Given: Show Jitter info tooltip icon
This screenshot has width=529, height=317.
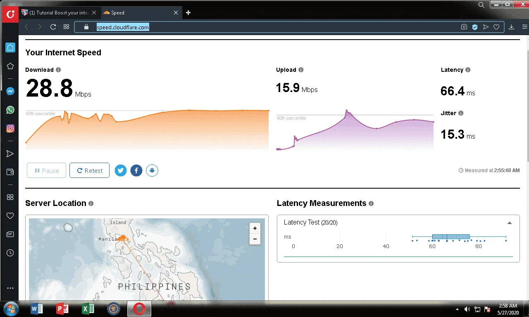Looking at the screenshot, I should pyautogui.click(x=461, y=113).
